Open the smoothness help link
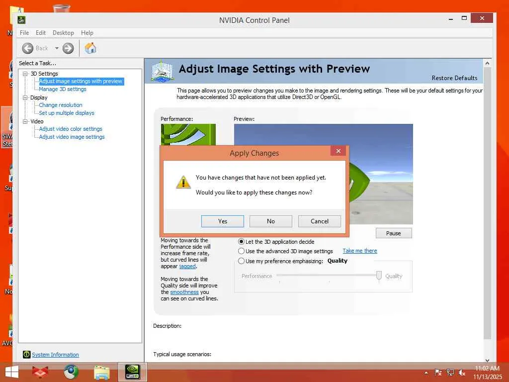Viewport: 509px width, 382px height. click(x=184, y=292)
